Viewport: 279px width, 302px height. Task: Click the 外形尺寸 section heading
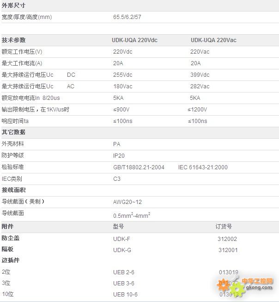14,6
